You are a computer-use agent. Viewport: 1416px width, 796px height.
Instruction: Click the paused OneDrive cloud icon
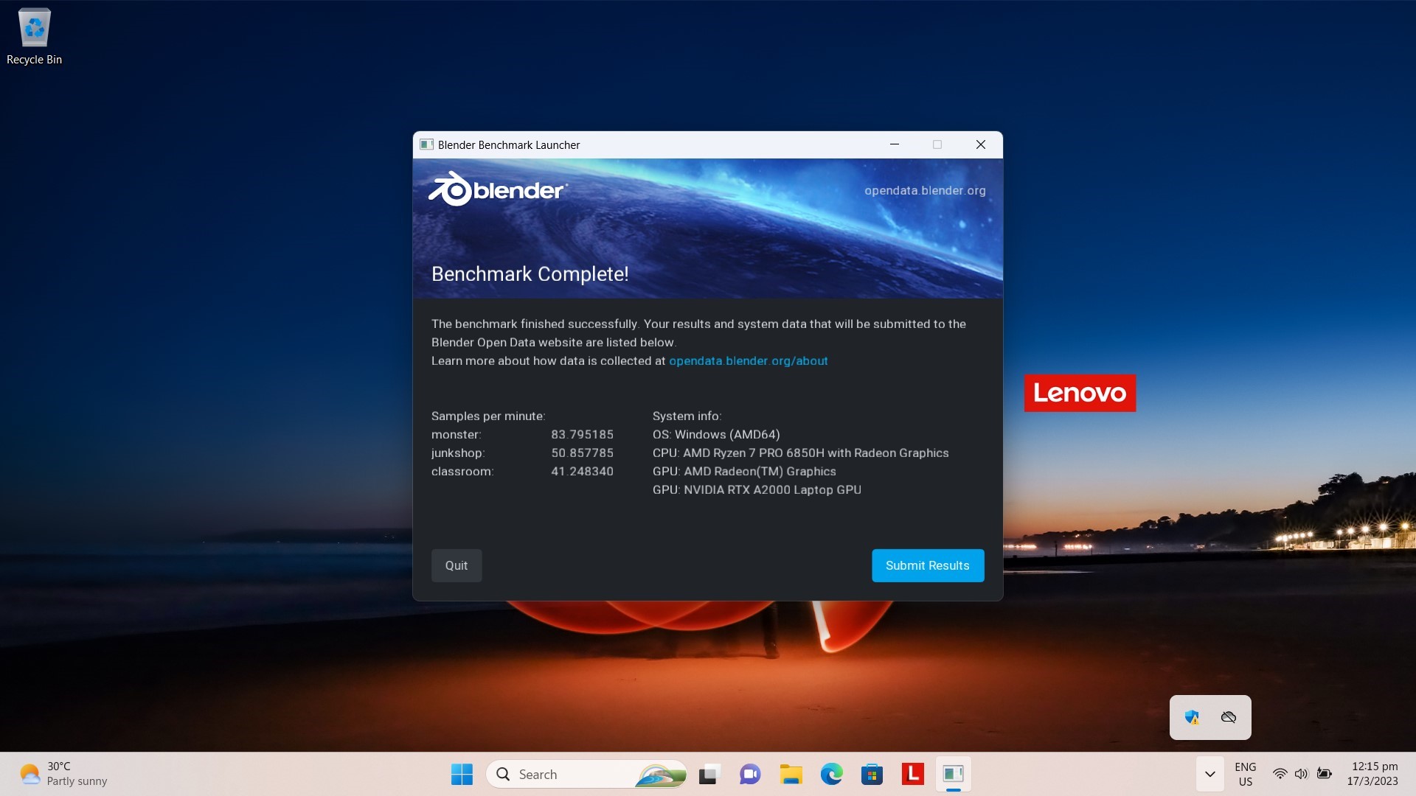(x=1227, y=717)
